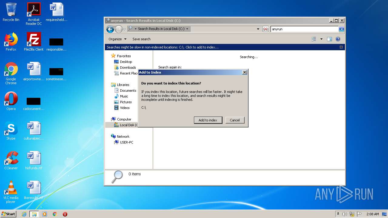Screen dimensions: 388x218
Task: Click the non-indexed locations info bar message
Action: point(162,47)
